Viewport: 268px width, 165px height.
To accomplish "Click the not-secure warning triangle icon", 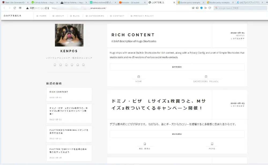I will (27, 8).
